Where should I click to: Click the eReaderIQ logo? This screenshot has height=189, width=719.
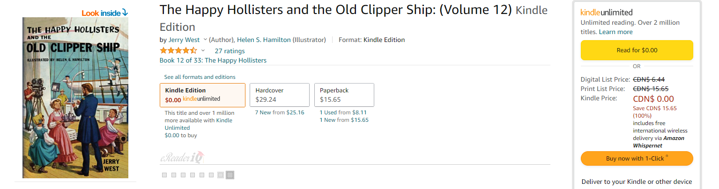tap(182, 157)
